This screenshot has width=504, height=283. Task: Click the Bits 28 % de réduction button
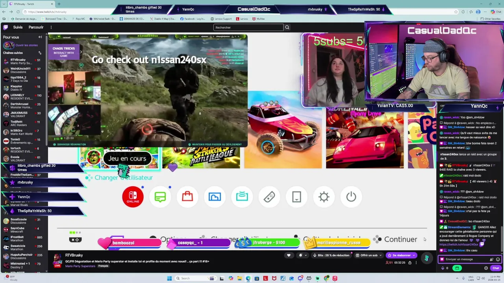[331, 255]
